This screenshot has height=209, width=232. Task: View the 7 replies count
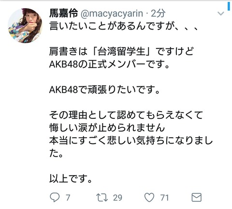pyautogui.click(x=68, y=198)
